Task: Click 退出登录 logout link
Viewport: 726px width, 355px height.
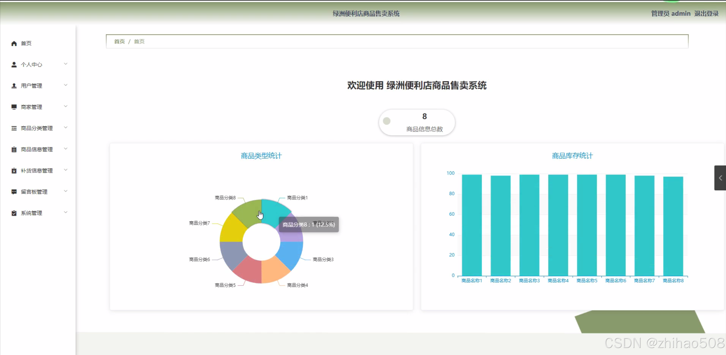Action: (706, 14)
